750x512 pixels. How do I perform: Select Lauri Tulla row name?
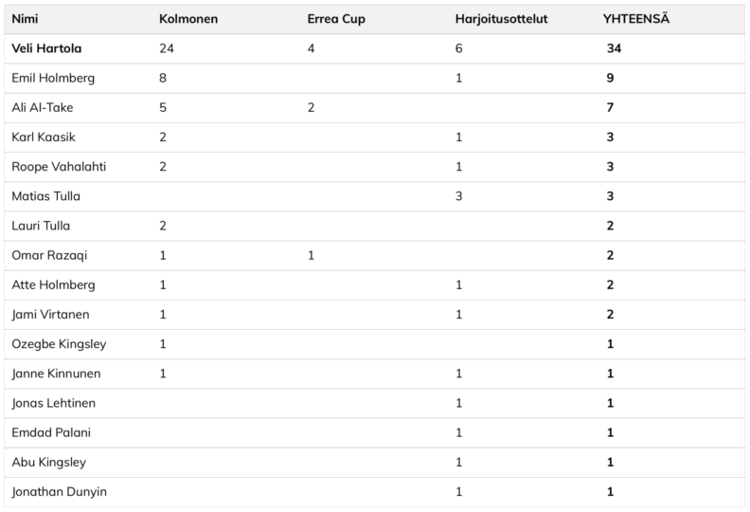(41, 226)
